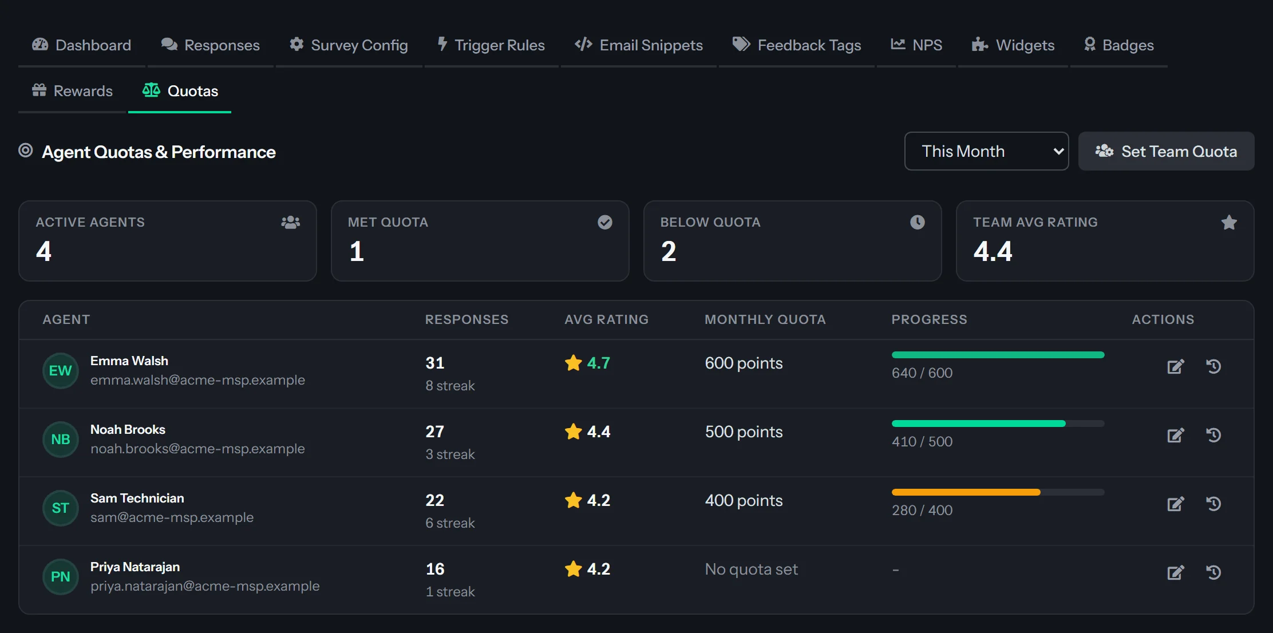This screenshot has height=633, width=1273.
Task: Click Sam Technician's orange progress bar
Action: pos(998,492)
